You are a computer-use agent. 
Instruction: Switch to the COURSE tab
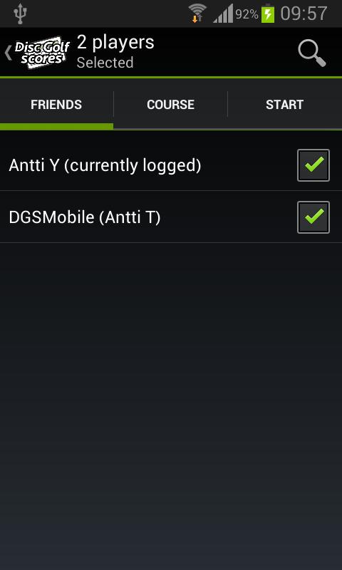coord(170,105)
